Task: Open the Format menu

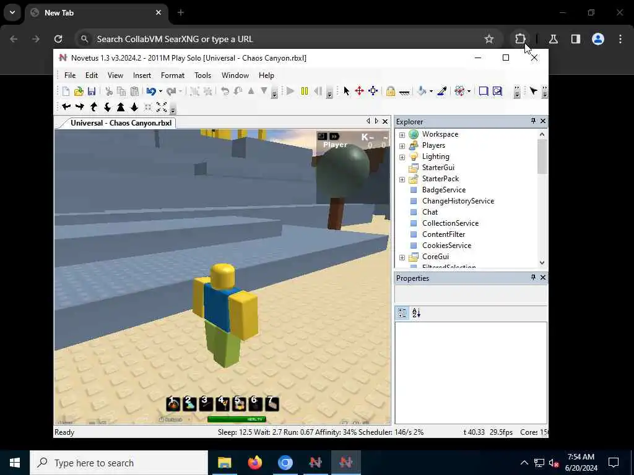Action: click(173, 75)
